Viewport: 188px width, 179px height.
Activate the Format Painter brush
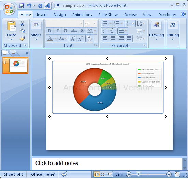coord(23,39)
